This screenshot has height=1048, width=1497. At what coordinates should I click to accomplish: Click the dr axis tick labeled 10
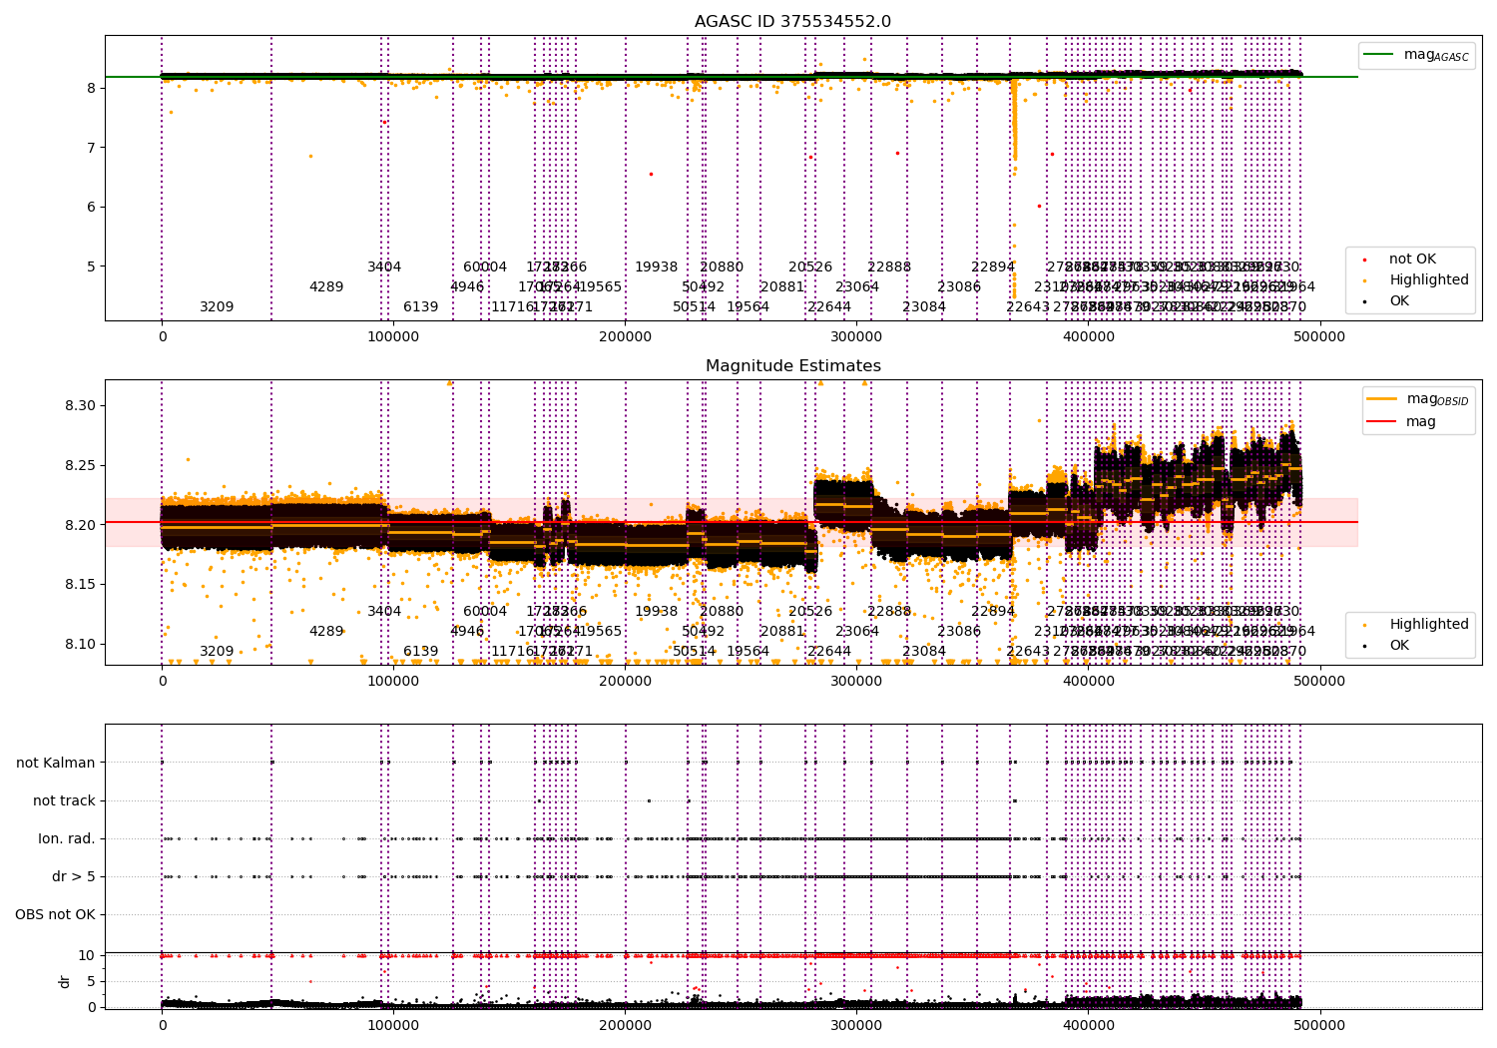pos(88,955)
